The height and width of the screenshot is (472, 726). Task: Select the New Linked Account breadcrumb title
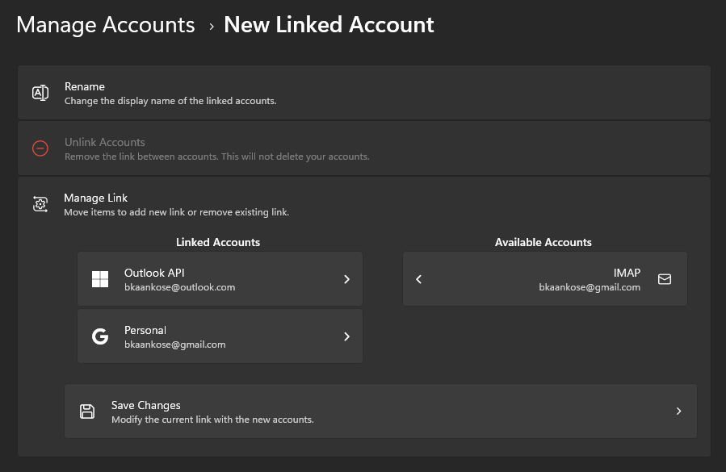328,24
